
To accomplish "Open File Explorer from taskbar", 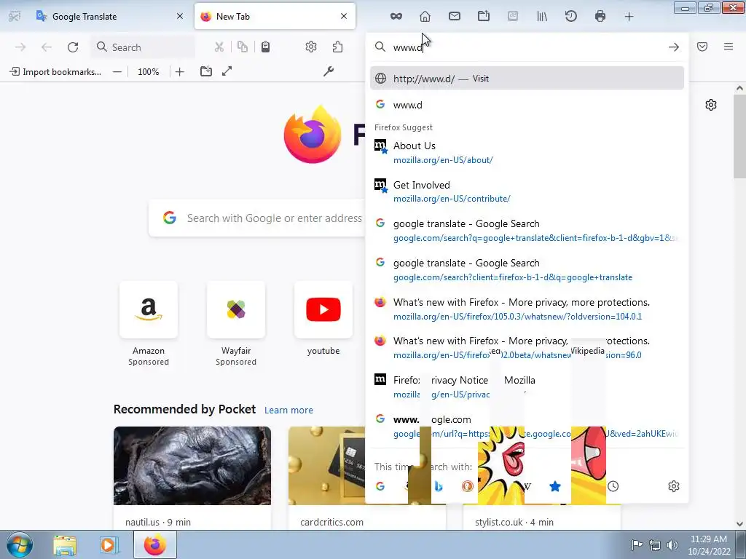I will click(65, 545).
